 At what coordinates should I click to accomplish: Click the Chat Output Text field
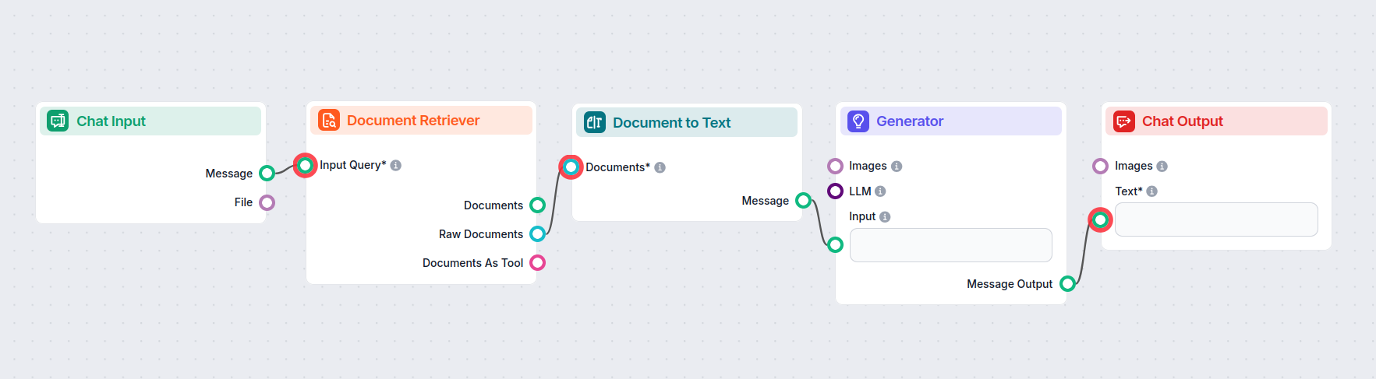(1216, 219)
